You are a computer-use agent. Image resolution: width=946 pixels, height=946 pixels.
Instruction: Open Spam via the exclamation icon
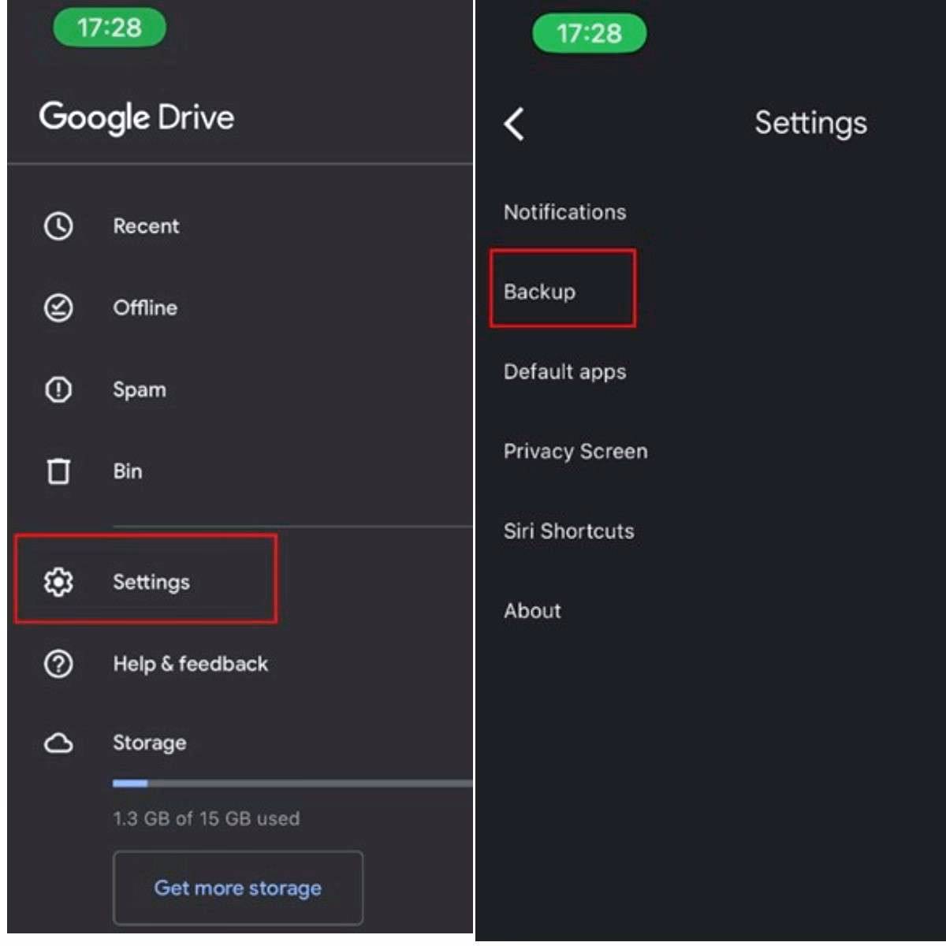(x=58, y=389)
